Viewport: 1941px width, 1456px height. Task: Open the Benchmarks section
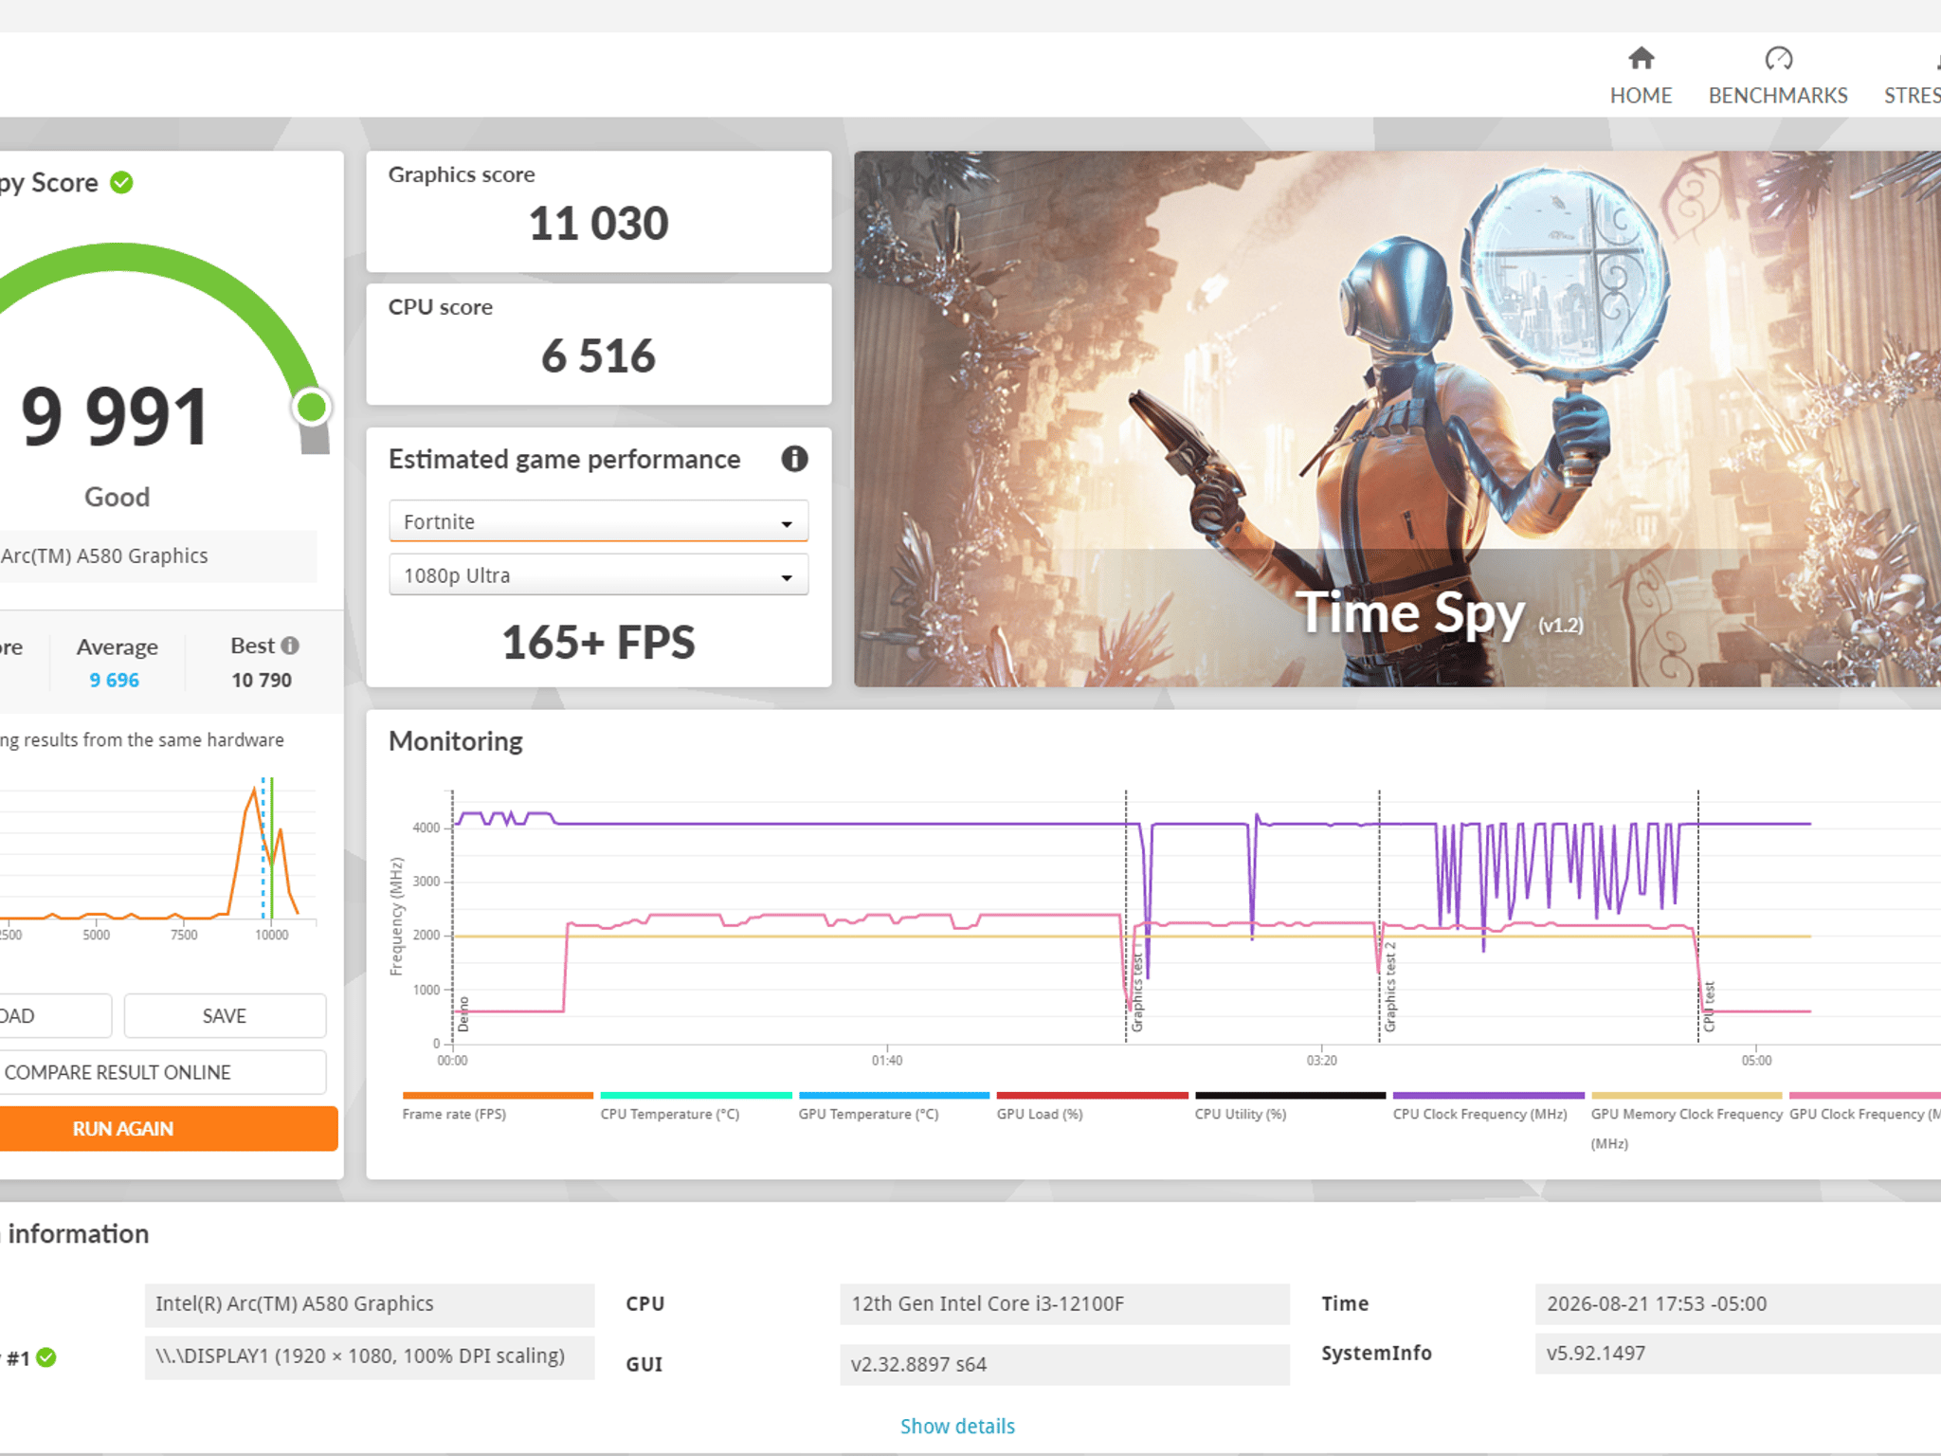(1778, 76)
